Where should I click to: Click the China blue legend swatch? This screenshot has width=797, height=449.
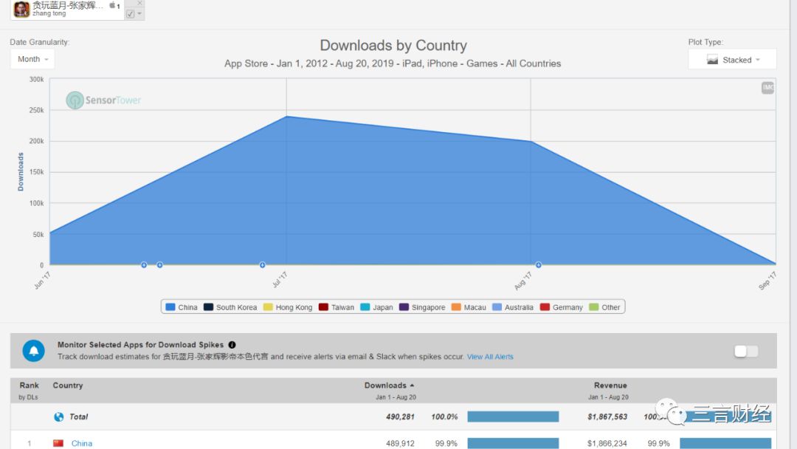(170, 307)
